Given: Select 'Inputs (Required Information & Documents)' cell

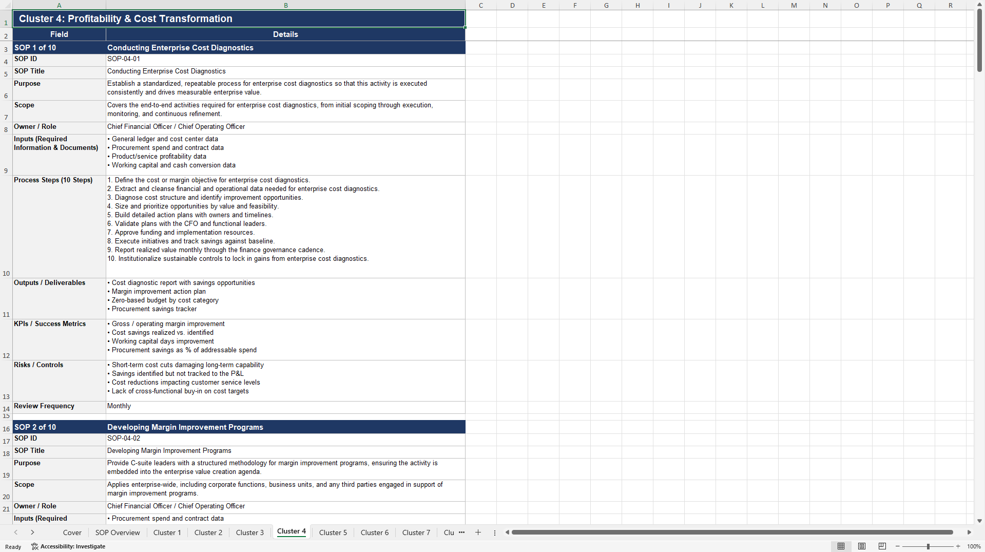Looking at the screenshot, I should pos(59,155).
